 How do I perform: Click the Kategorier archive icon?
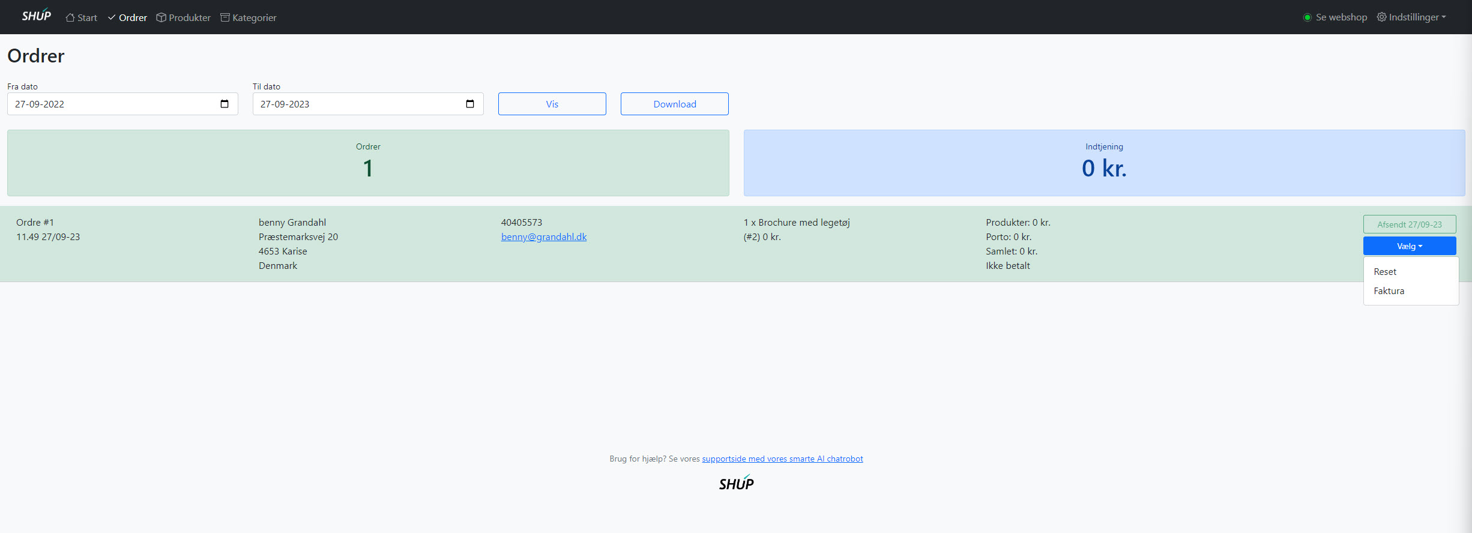(x=225, y=17)
